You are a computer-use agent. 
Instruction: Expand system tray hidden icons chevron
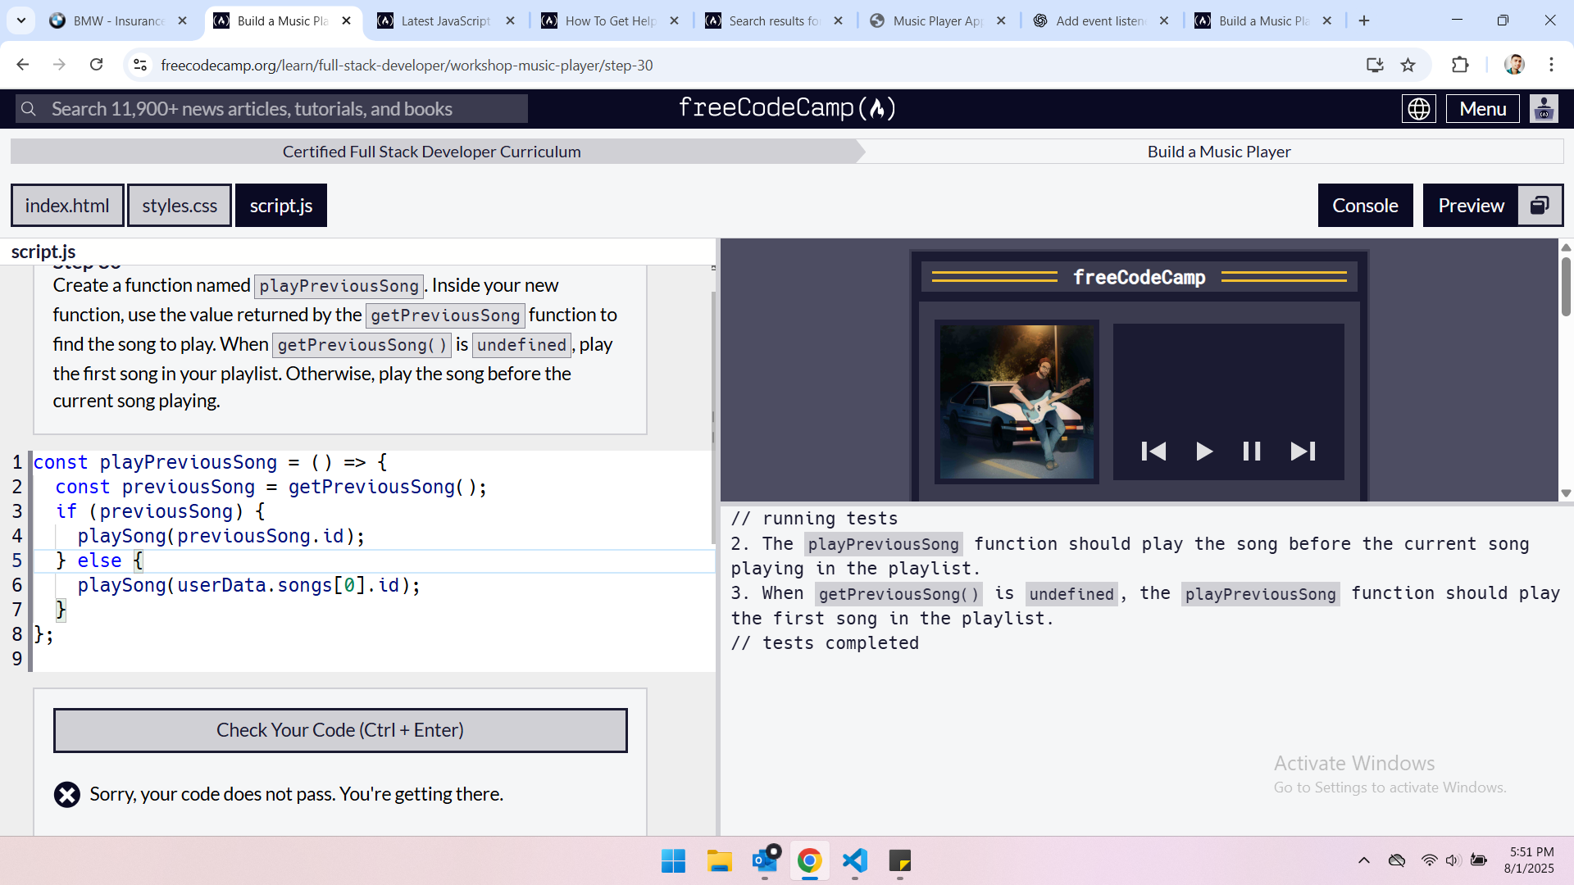[x=1364, y=860]
